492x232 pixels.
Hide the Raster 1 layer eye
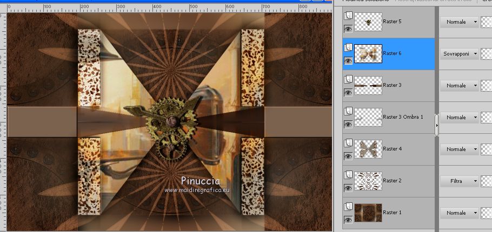[x=348, y=220]
